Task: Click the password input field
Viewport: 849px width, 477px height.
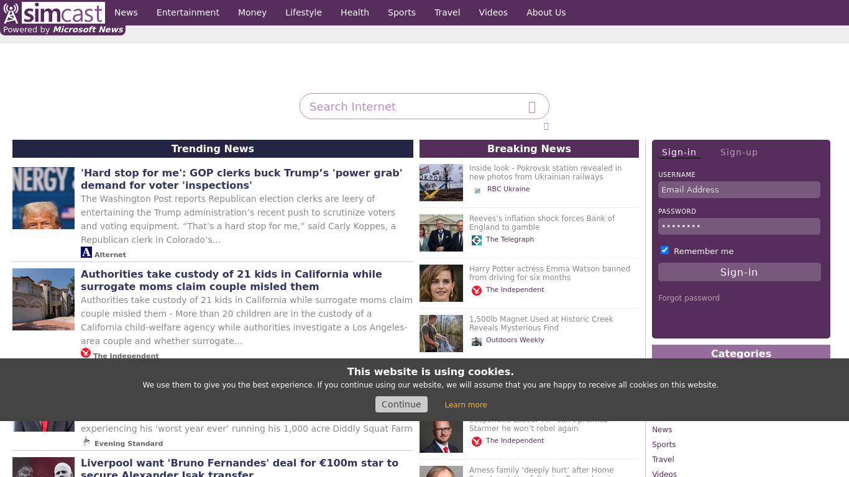Action: (x=739, y=227)
